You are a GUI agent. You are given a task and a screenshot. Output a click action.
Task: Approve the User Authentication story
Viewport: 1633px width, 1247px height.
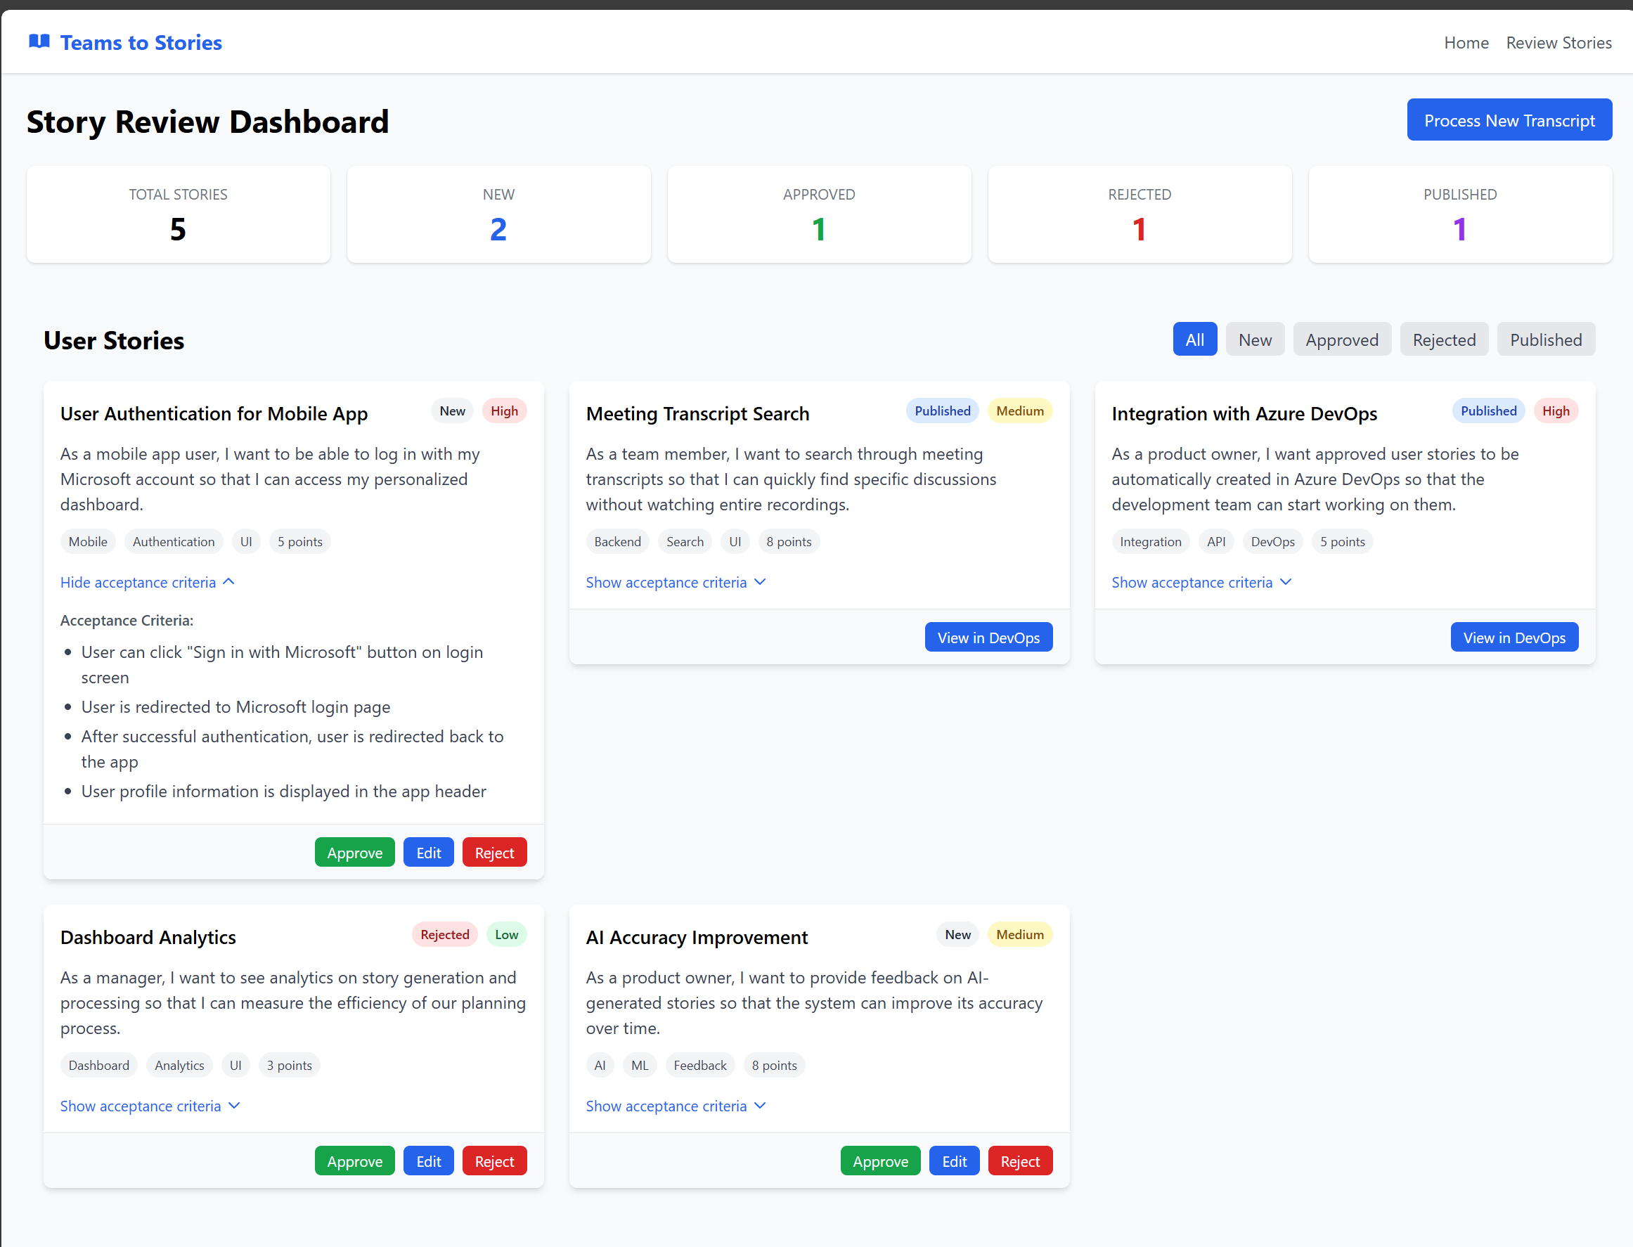(x=354, y=853)
